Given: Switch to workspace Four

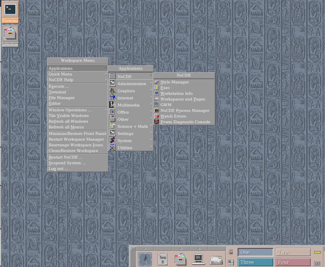Looking at the screenshot, I should point(293,262).
